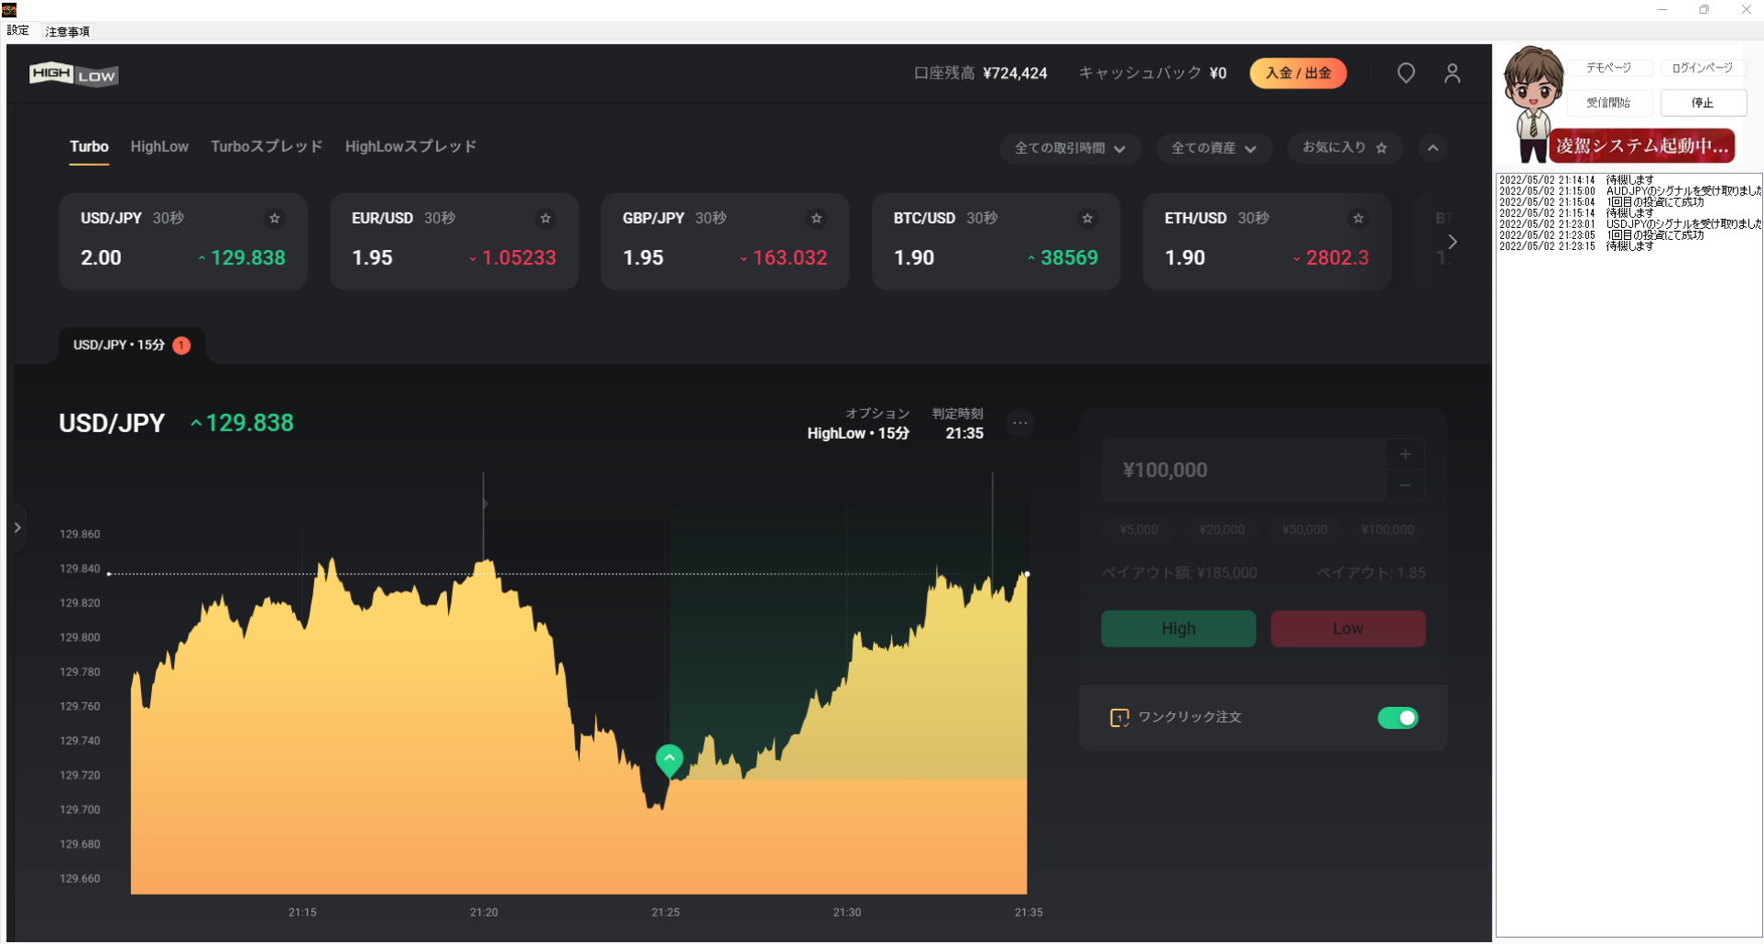Image resolution: width=1764 pixels, height=944 pixels.
Task: Click the 判定時刻 21:35 label
Action: pyautogui.click(x=958, y=424)
